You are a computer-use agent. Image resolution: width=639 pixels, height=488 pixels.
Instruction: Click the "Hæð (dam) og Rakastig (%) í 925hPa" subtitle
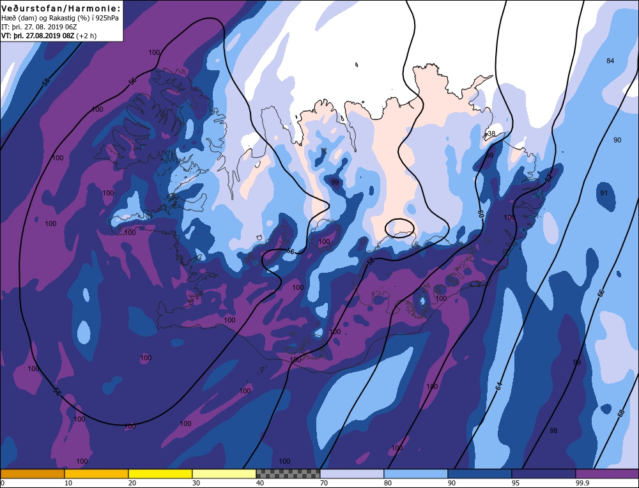point(60,19)
